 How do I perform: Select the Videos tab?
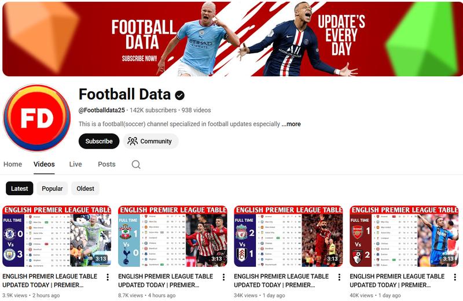click(44, 164)
